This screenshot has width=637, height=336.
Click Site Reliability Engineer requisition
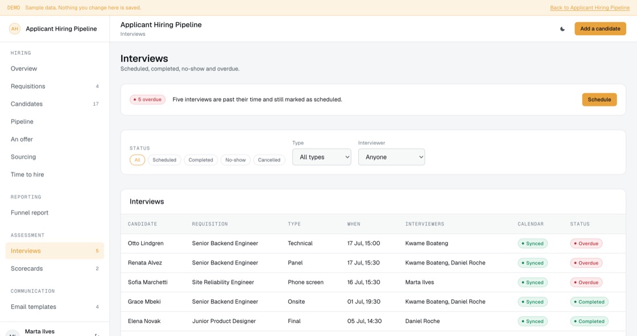point(222,283)
